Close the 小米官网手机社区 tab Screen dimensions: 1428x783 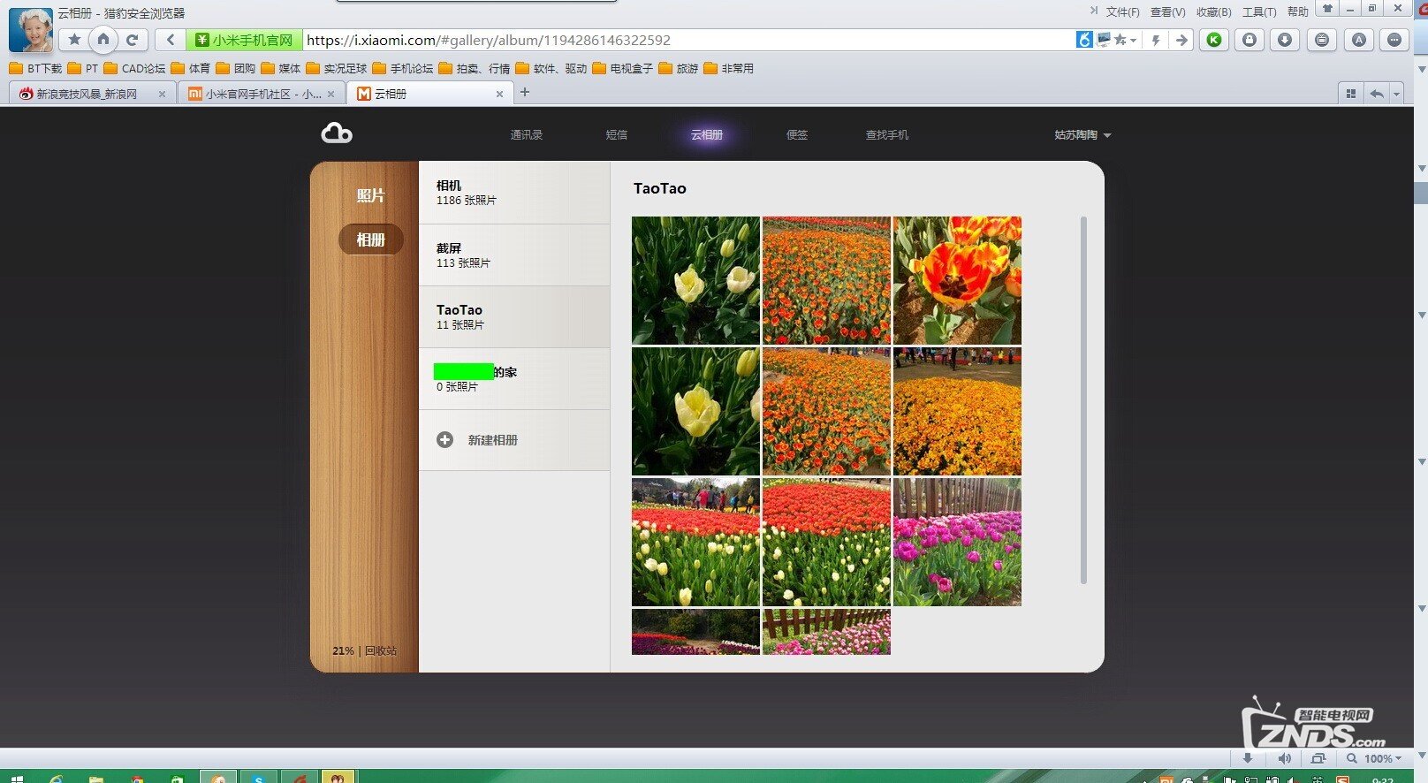pos(331,94)
